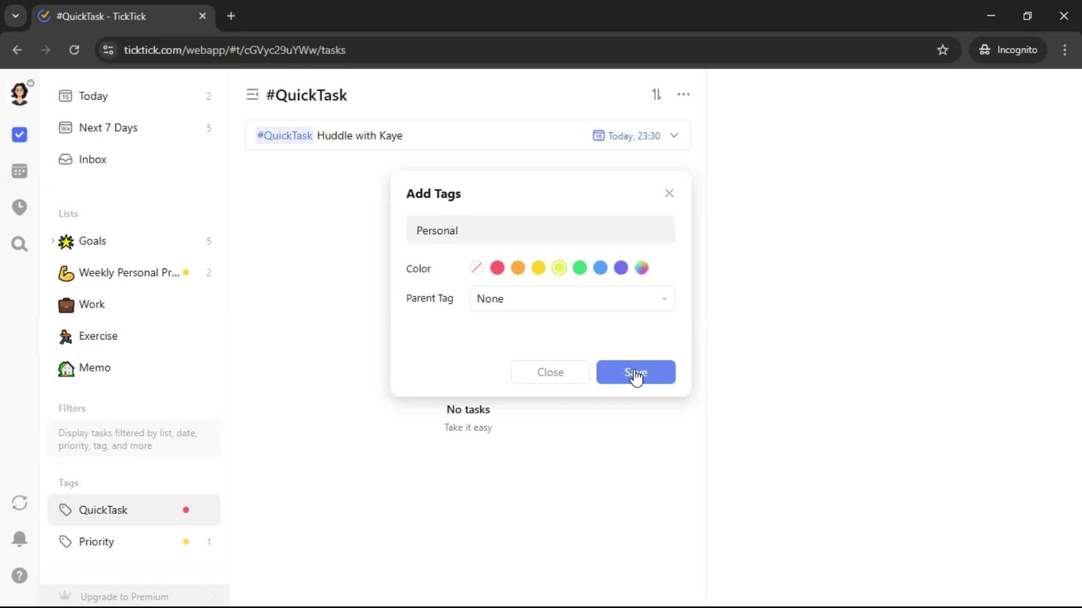Open the calendar view icon in sidebar
Image resolution: width=1082 pixels, height=608 pixels.
[19, 171]
